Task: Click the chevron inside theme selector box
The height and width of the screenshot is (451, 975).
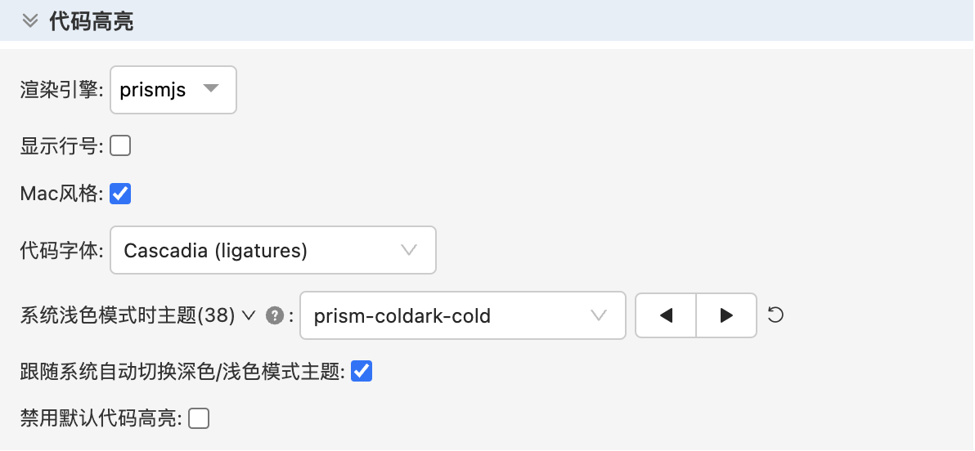Action: pyautogui.click(x=599, y=315)
